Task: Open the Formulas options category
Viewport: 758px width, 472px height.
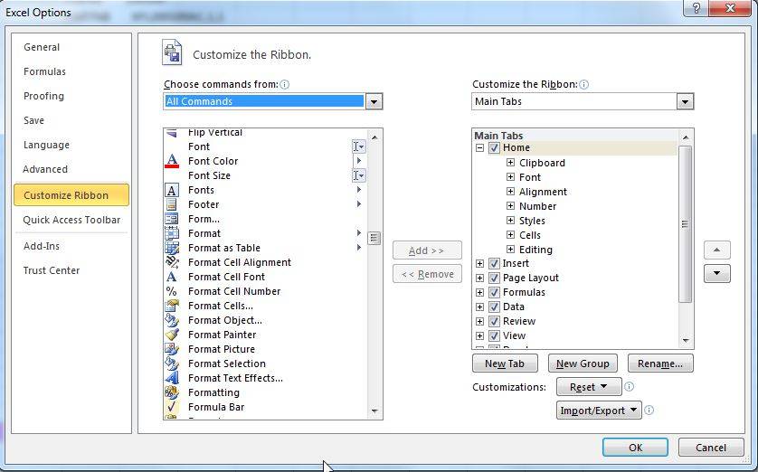Action: (x=44, y=71)
